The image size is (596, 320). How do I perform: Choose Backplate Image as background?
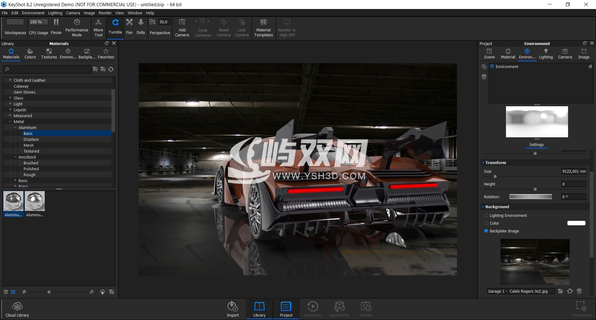pos(486,231)
